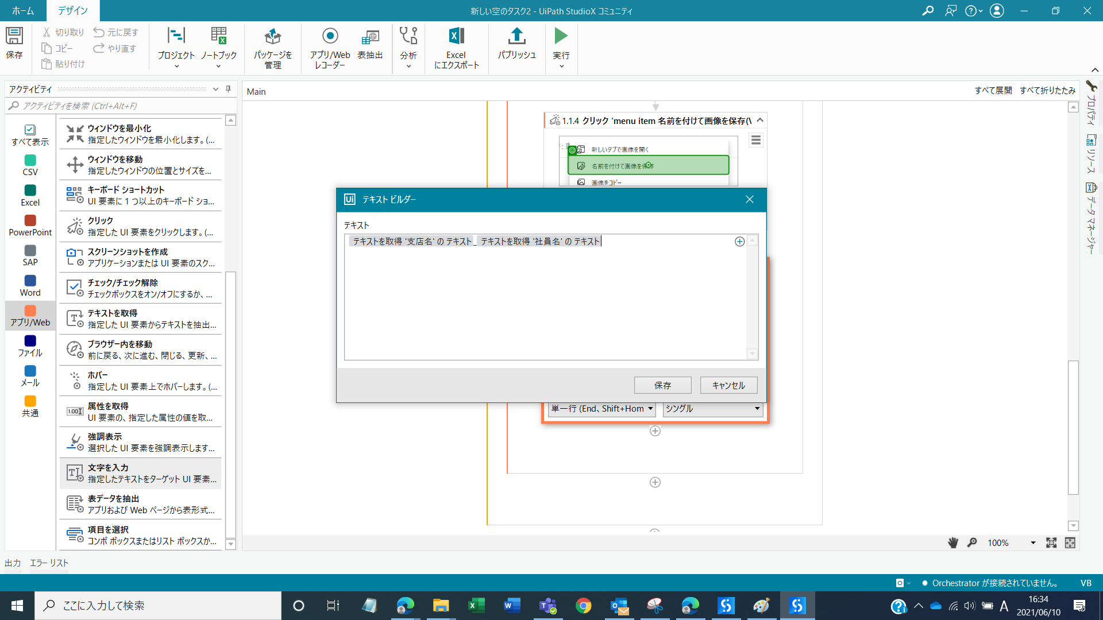Screen dimensions: 1103x620
Task: Switch to the Home (ホーム) tab
Action: pos(23,10)
